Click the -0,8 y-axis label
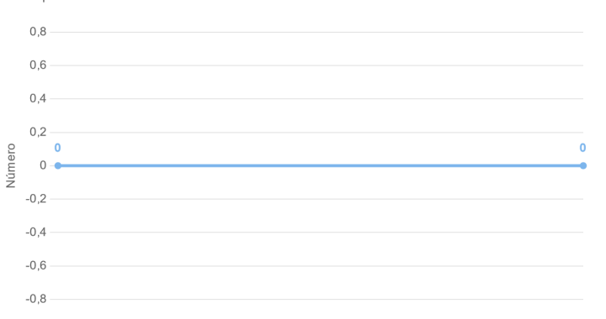Viewport: 606px width, 319px height. 36,299
